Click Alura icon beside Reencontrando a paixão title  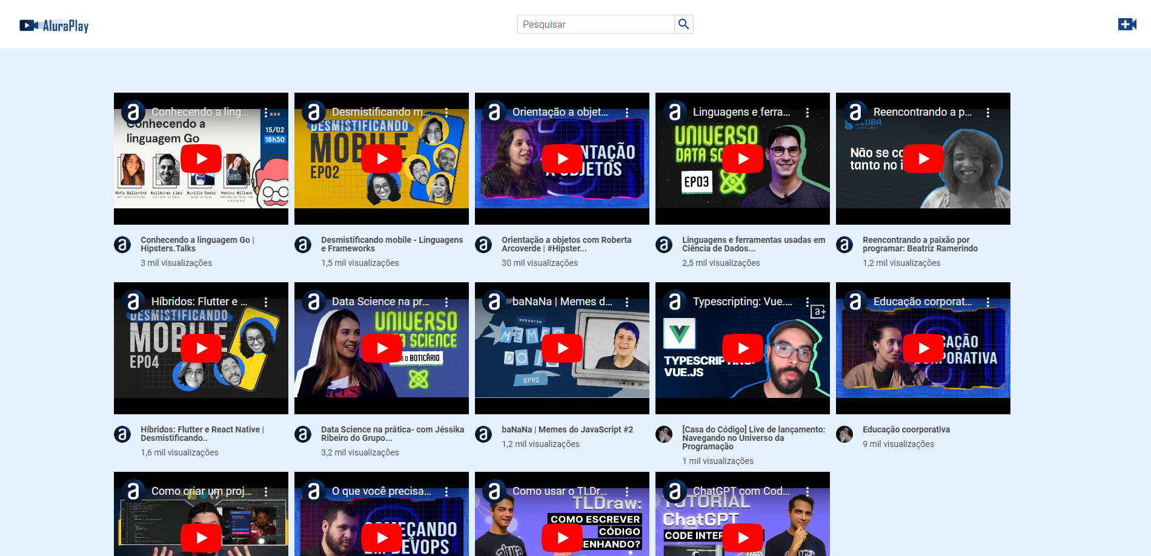point(844,245)
